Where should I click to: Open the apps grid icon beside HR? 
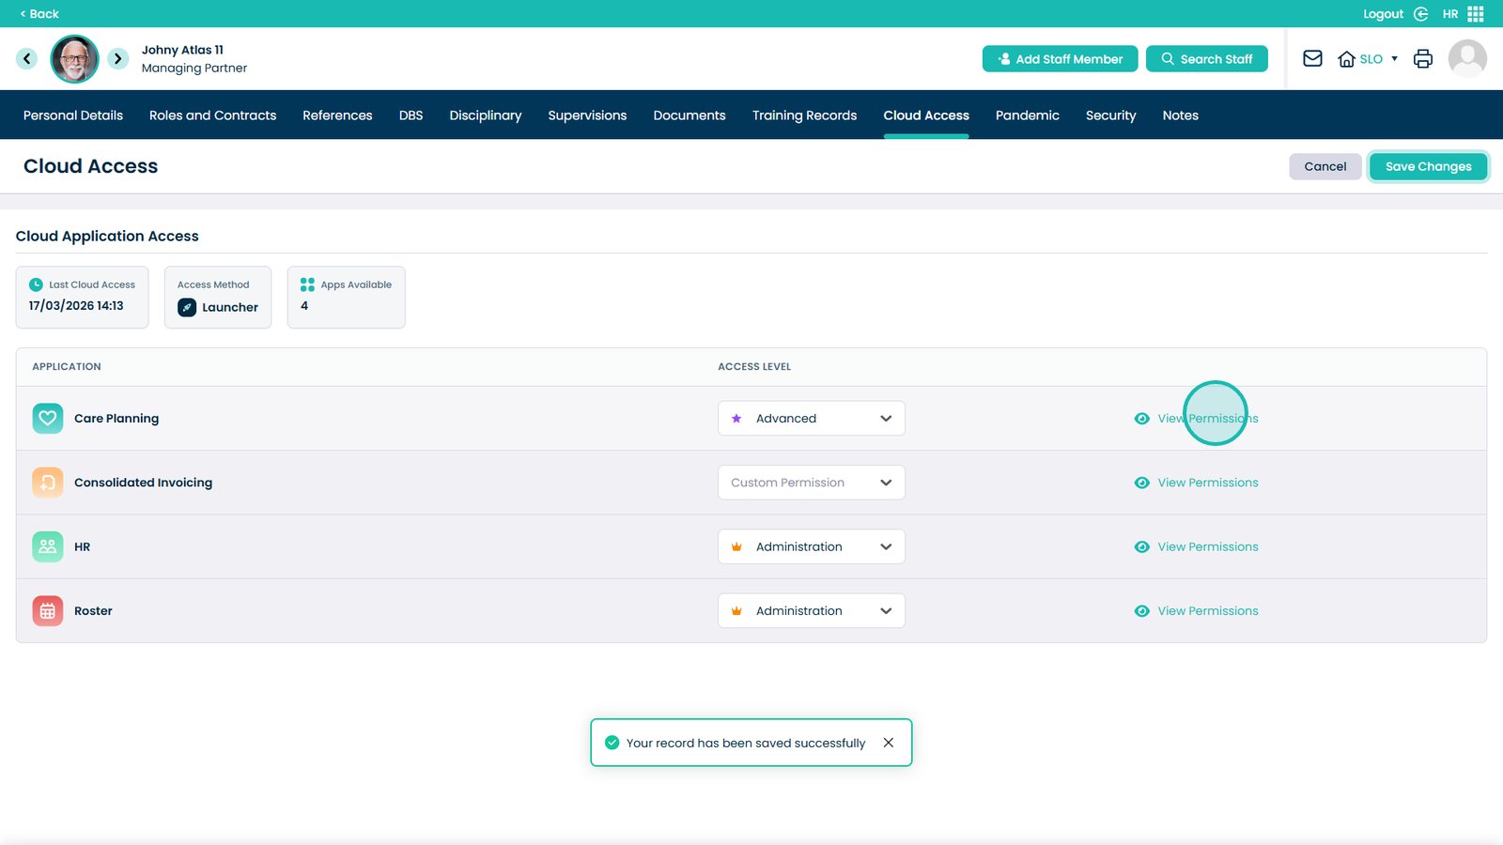pos(1476,14)
